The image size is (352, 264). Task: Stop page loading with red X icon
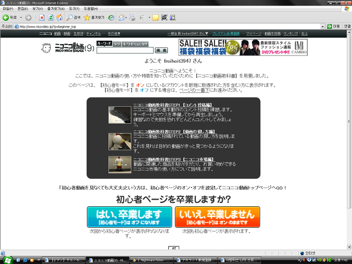(x=42, y=18)
